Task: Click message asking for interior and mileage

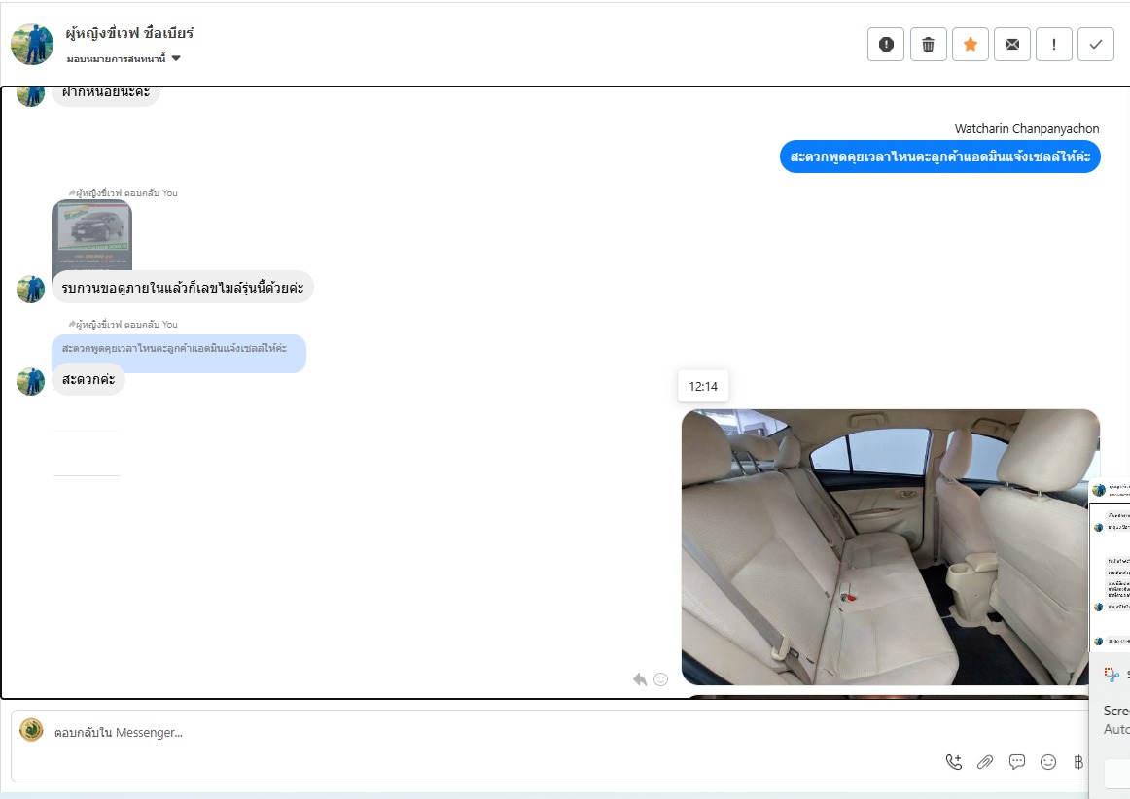Action: click(x=182, y=288)
